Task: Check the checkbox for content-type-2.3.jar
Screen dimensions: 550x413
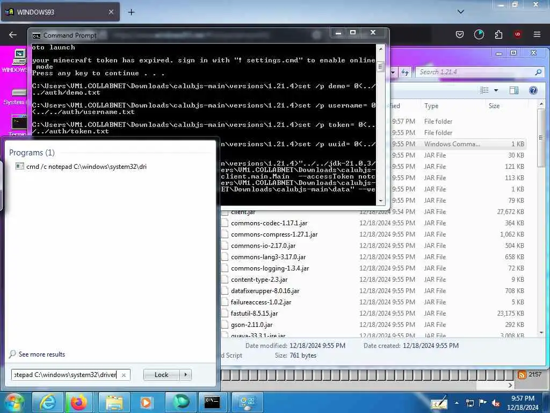Action: 225,279
